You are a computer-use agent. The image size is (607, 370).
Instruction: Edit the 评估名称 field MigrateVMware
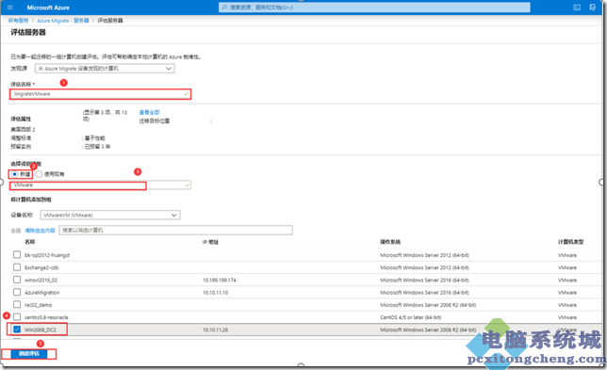[100, 94]
